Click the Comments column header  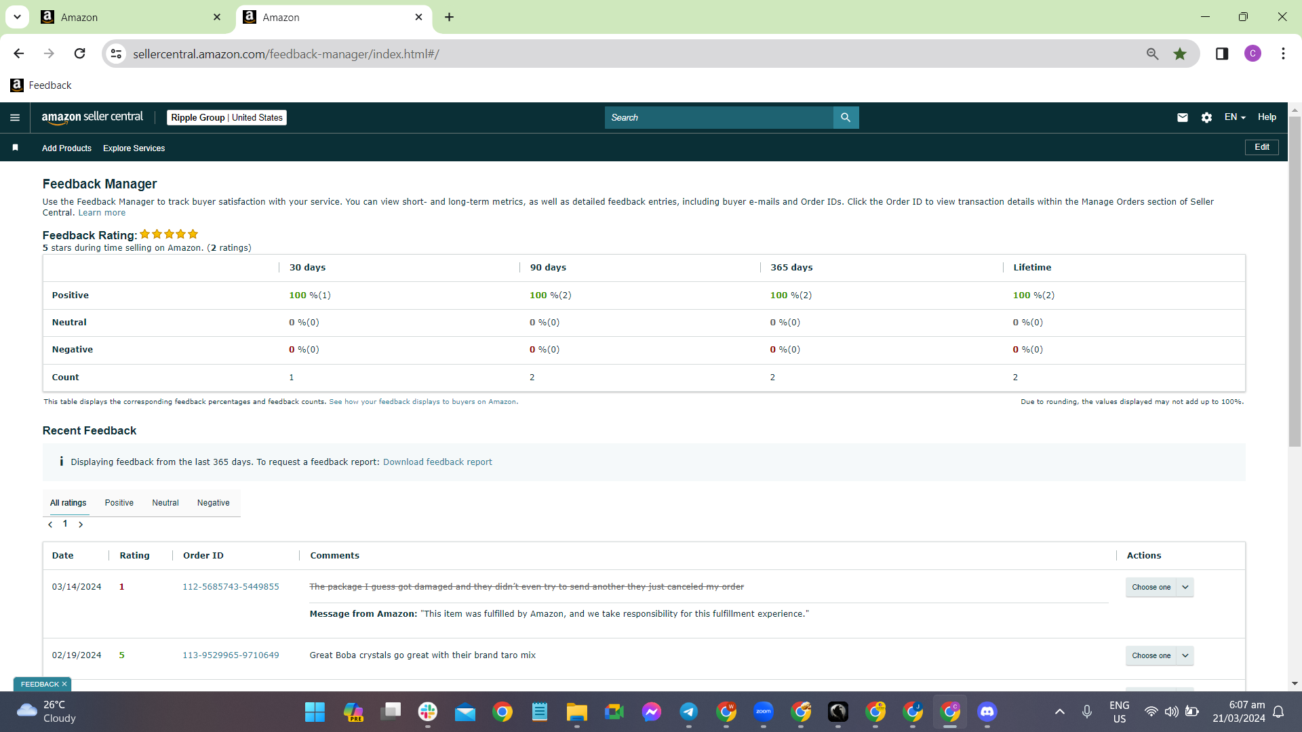[335, 556]
